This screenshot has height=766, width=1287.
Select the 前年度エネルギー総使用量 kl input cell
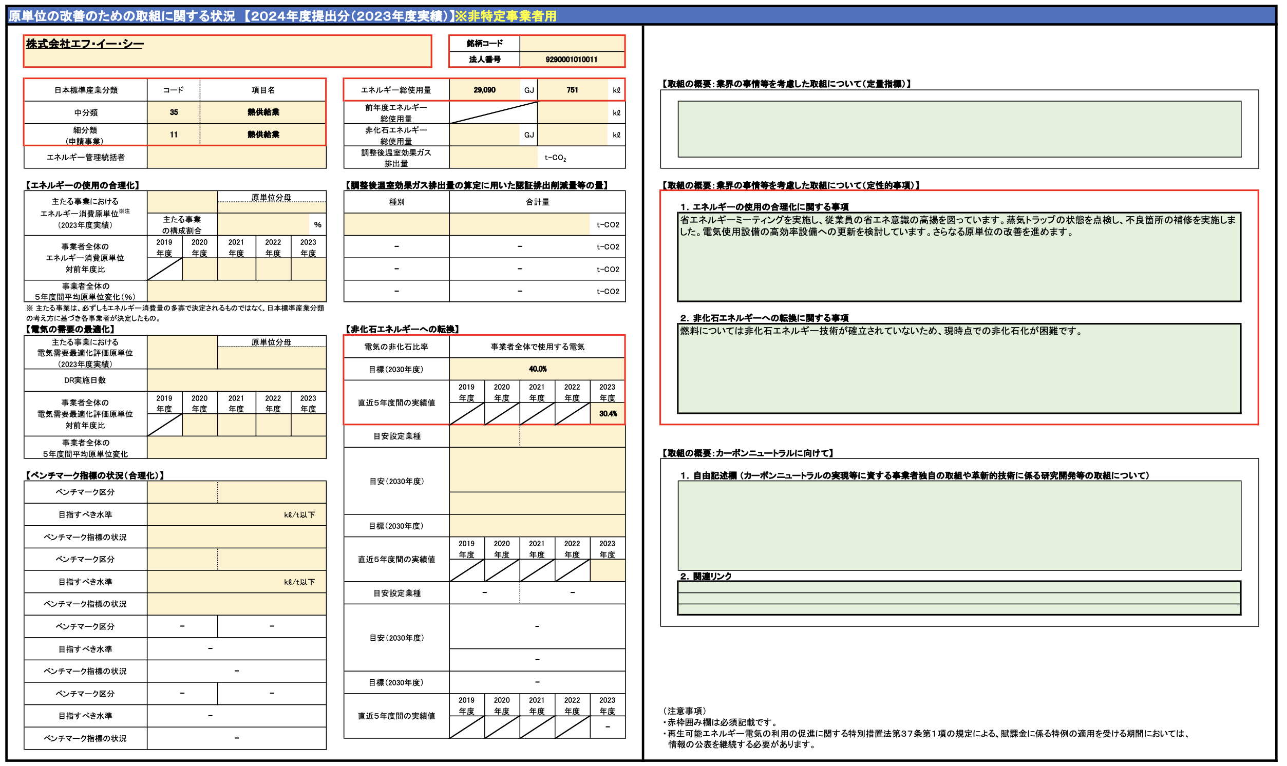[x=573, y=112]
